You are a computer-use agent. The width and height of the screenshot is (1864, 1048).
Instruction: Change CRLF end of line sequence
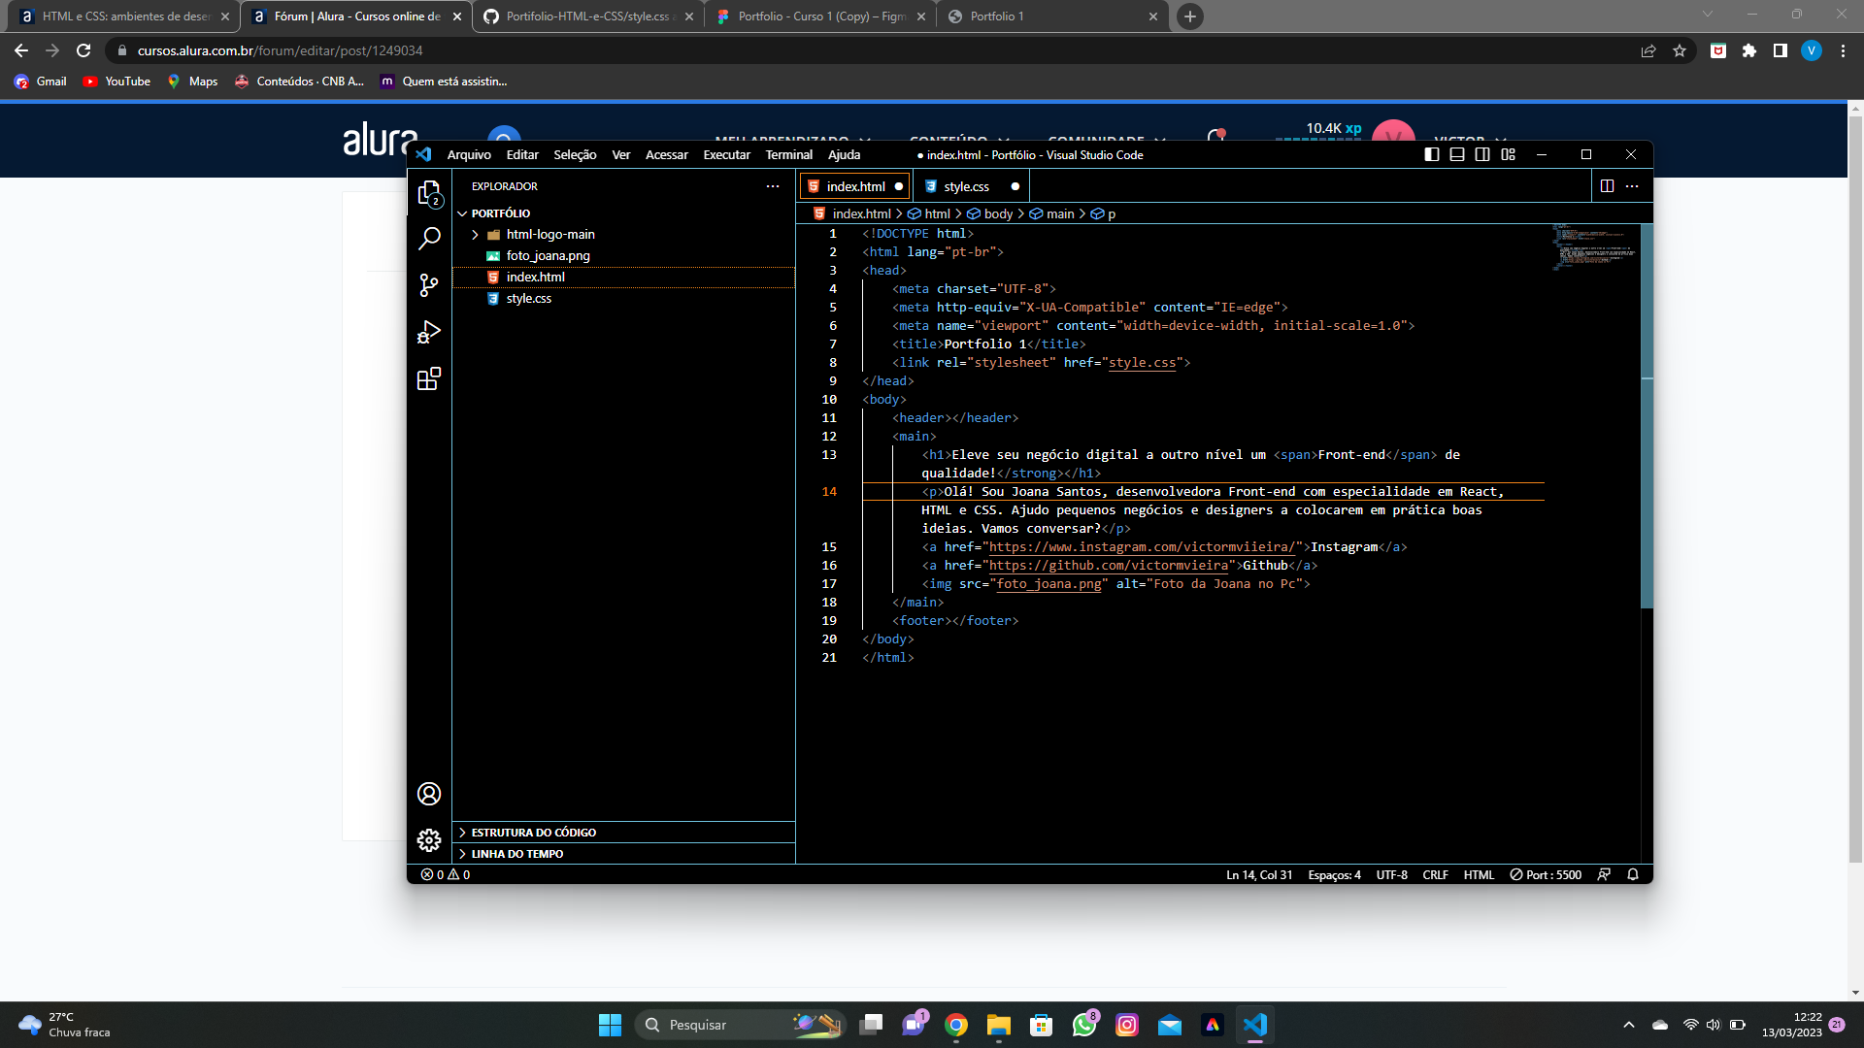click(x=1435, y=875)
